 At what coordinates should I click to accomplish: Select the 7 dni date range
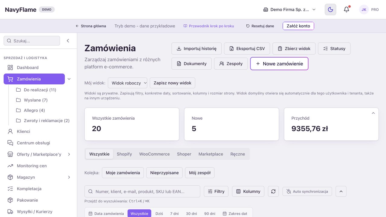pos(174,213)
